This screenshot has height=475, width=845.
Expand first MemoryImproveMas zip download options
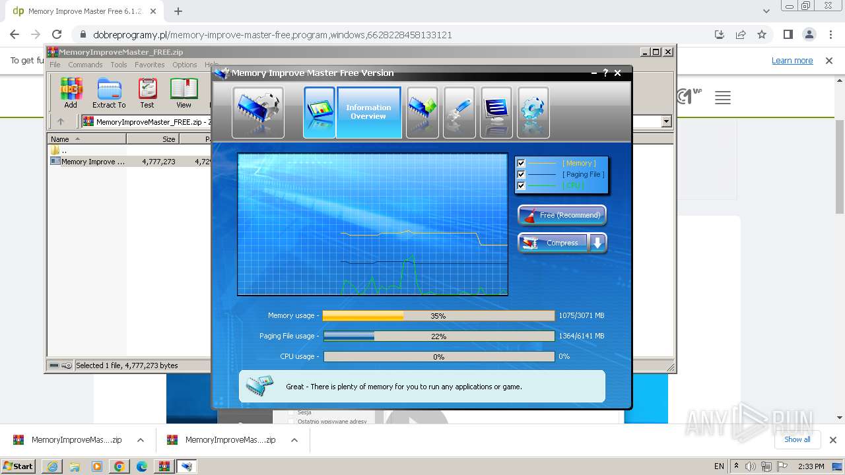point(141,440)
